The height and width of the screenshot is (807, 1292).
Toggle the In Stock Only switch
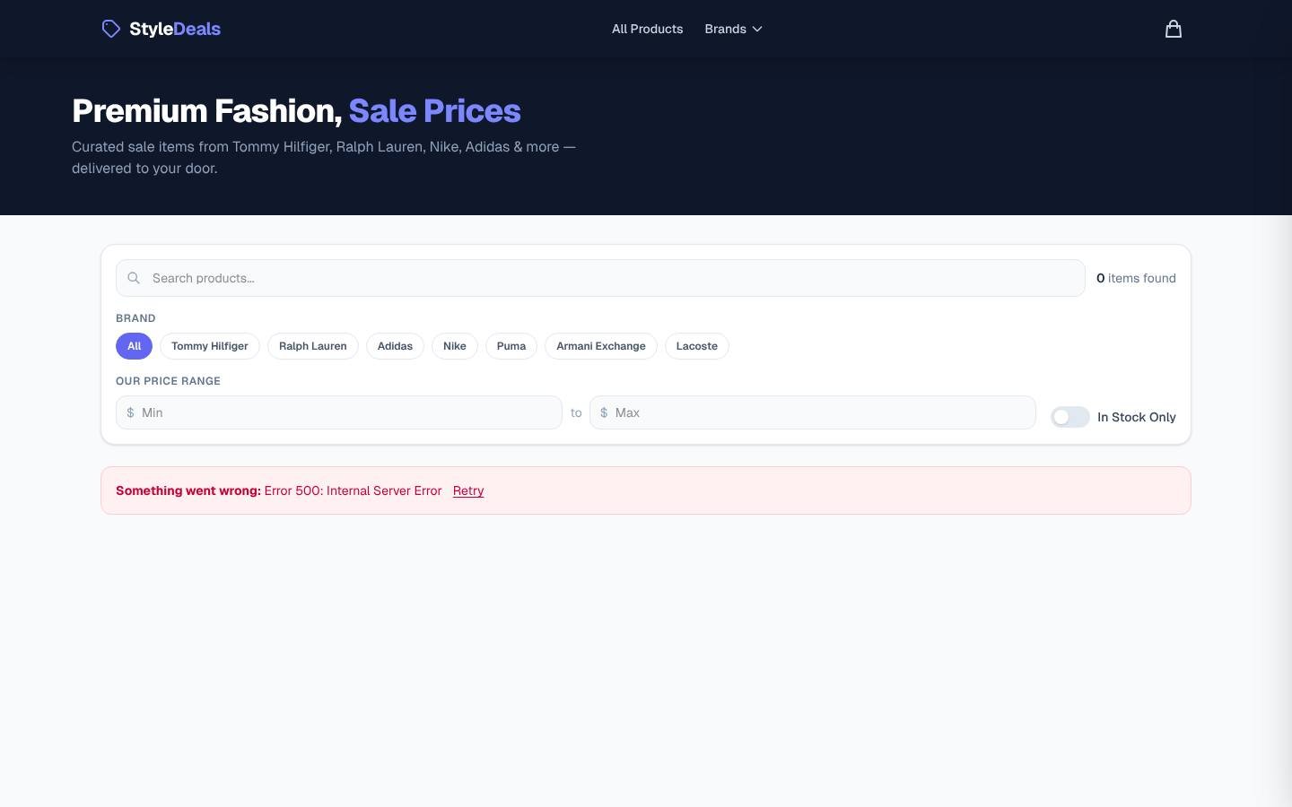click(x=1070, y=417)
